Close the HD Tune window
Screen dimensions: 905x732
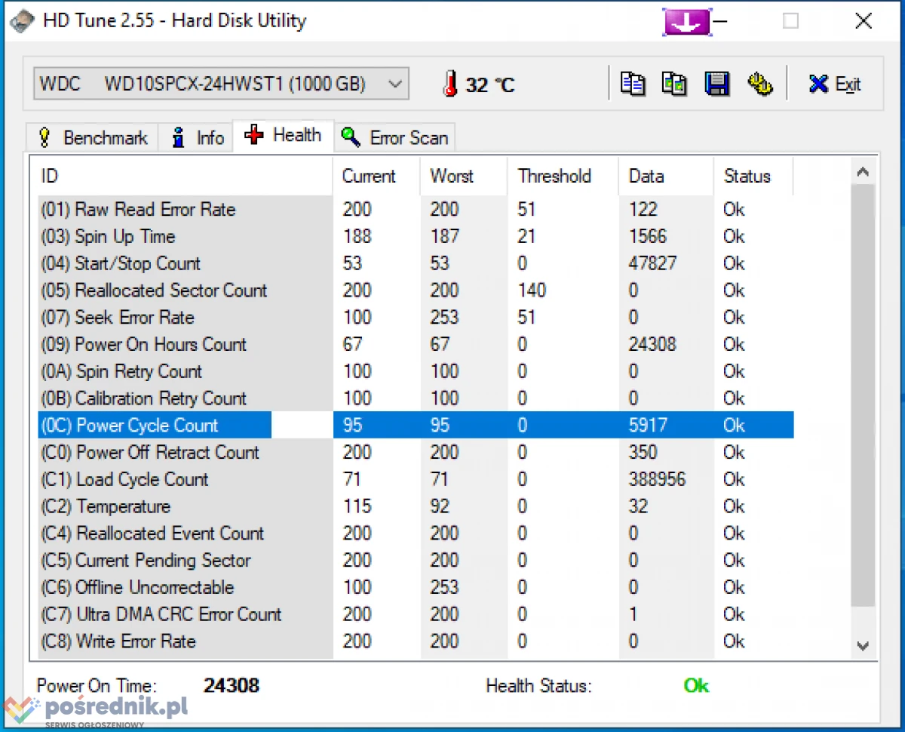click(x=864, y=21)
